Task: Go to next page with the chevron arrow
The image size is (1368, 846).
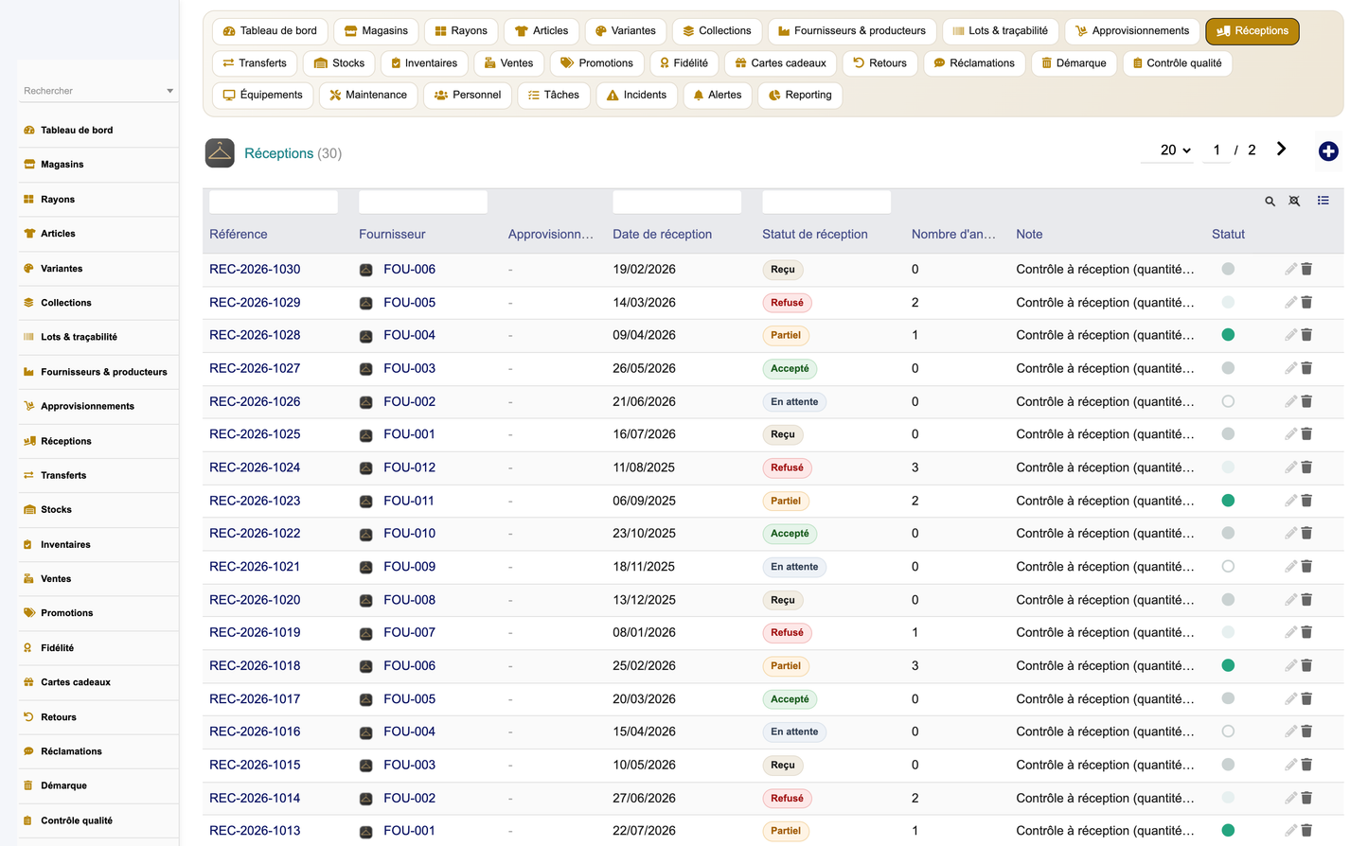Action: coord(1281,150)
